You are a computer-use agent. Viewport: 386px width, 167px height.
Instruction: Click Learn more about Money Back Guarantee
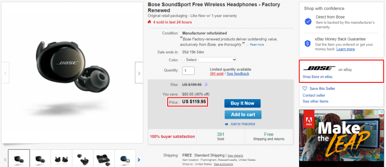pyautogui.click(x=346, y=49)
